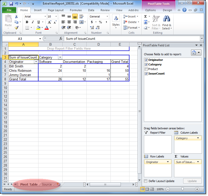Click the Format cells button
The width and height of the screenshot is (208, 196).
pyautogui.click(x=131, y=28)
